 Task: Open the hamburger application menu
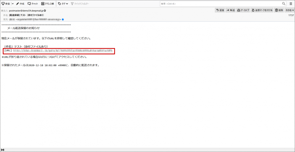[291, 4]
